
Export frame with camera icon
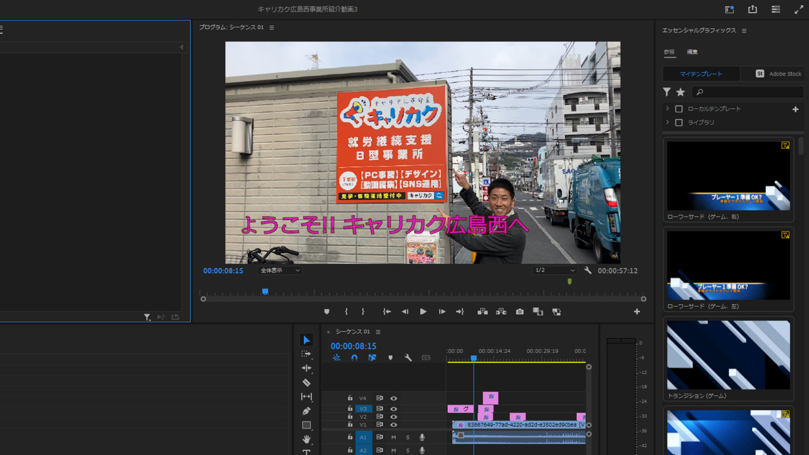[519, 312]
